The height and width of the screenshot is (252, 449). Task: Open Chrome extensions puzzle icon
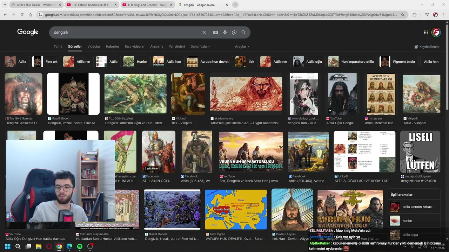(x=415, y=15)
